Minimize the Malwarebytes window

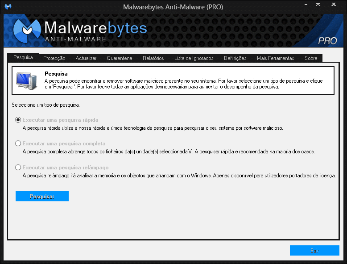(x=306, y=6)
